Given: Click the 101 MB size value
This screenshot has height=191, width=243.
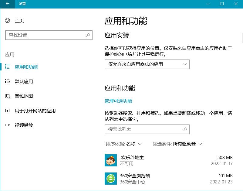Looking at the screenshot, I should tap(225, 176).
